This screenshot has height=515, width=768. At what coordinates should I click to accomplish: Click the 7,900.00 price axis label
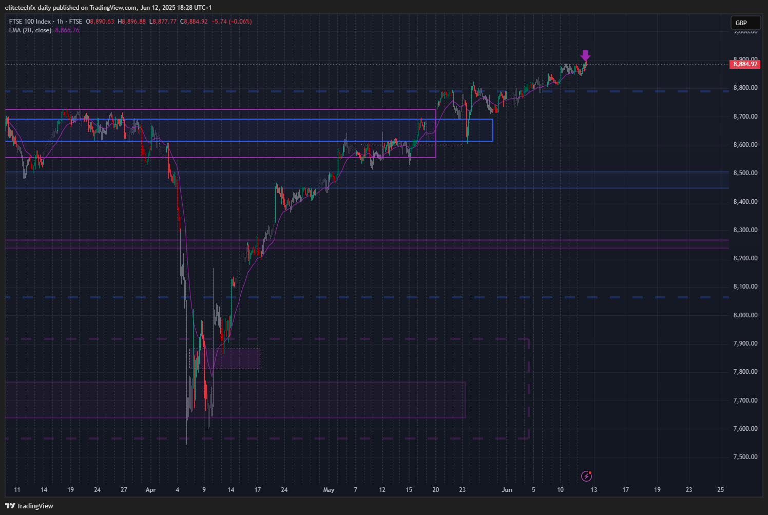coord(745,344)
